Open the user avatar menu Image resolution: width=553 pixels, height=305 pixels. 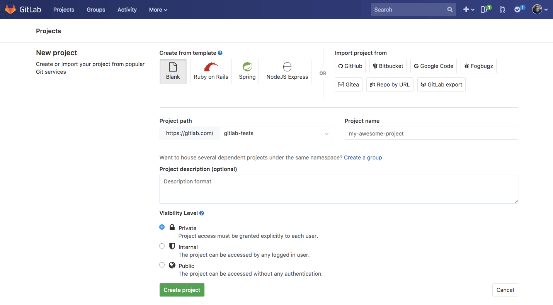540,10
